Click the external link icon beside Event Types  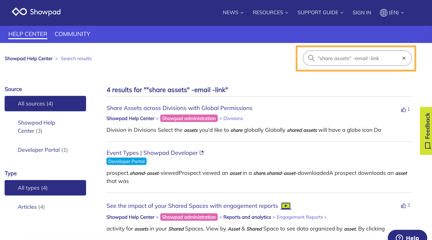[x=202, y=153]
